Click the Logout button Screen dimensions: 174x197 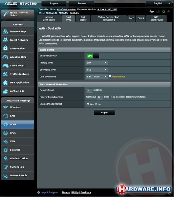(x=54, y=4)
